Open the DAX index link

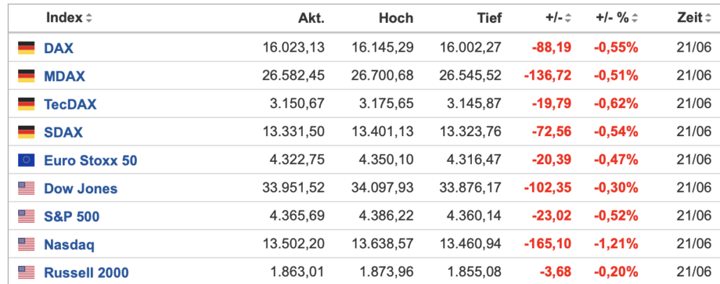(58, 48)
